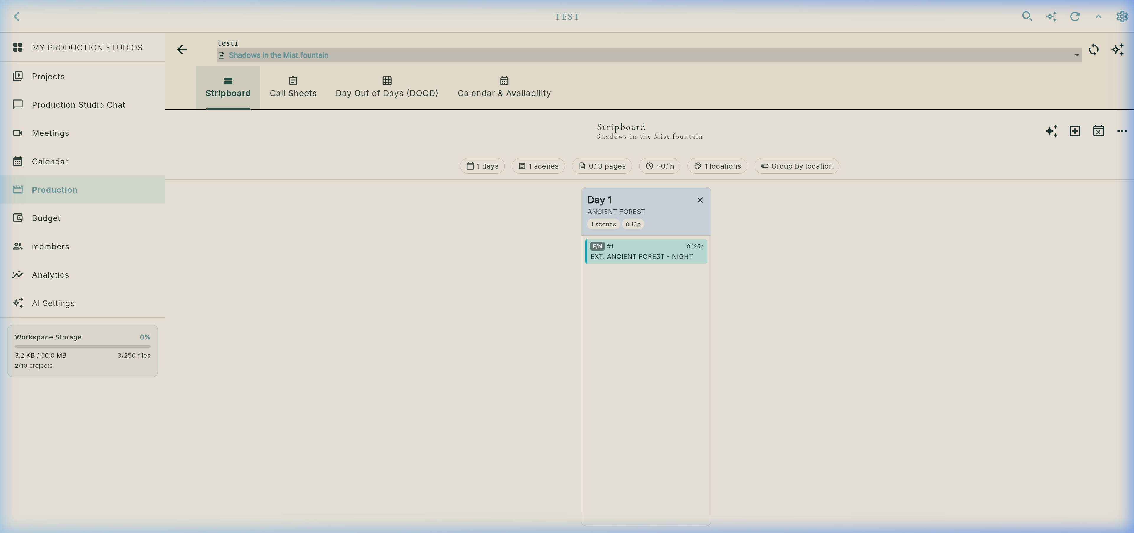Open Day Out of Days (DOOD) tab

click(x=387, y=88)
